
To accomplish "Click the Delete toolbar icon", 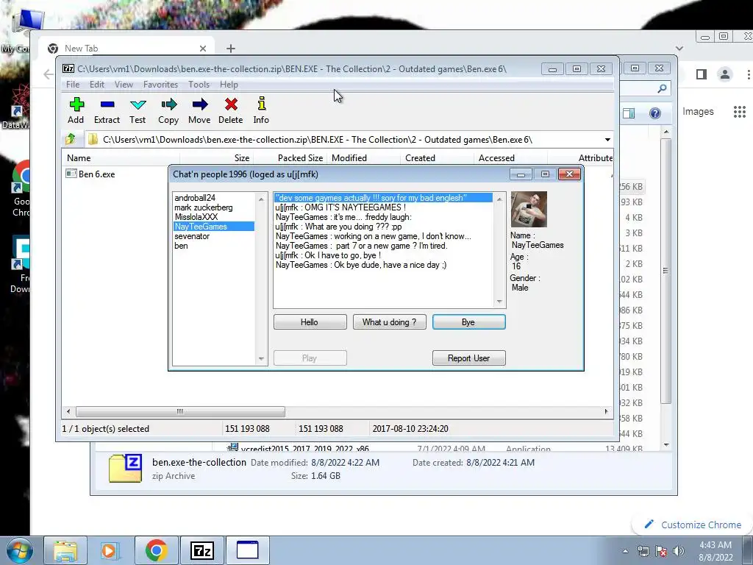I will 231,104.
